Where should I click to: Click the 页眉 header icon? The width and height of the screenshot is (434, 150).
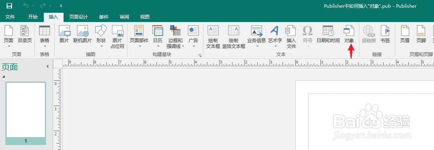coord(405,31)
